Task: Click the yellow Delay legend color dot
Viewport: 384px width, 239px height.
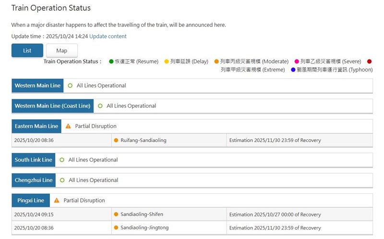Action: [x=167, y=62]
